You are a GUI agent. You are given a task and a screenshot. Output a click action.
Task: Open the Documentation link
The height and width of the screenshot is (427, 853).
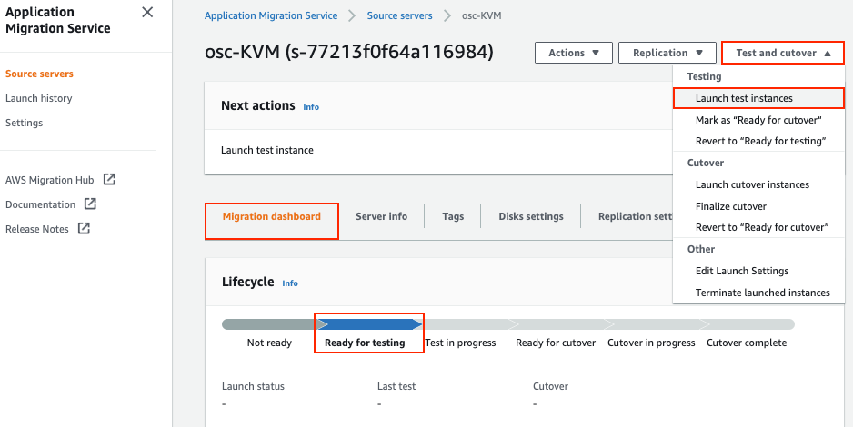[40, 204]
